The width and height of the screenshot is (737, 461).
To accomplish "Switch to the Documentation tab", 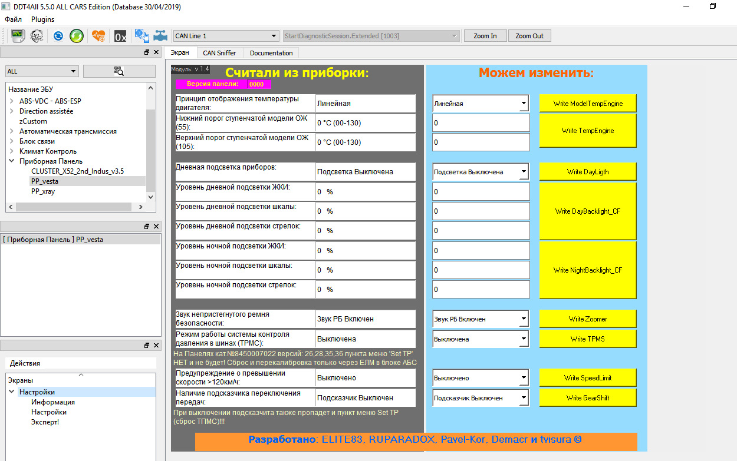I will click(271, 53).
